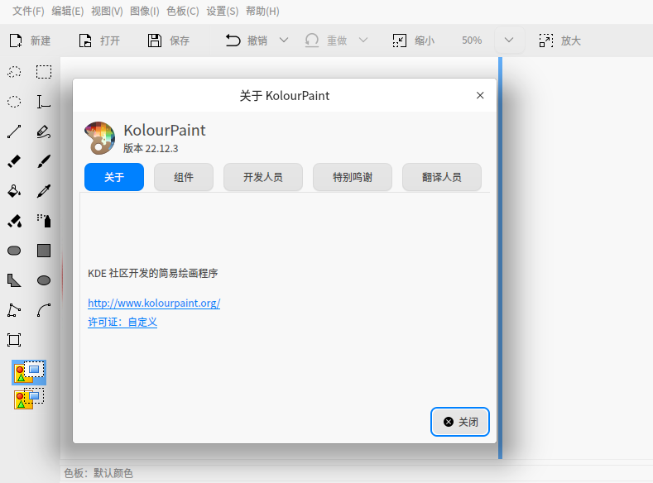Select the color picker eyedropper tool
Viewport: 653px width, 483px height.
pyautogui.click(x=44, y=191)
